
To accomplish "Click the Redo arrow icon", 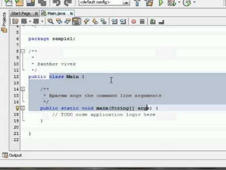I will point(68,2).
